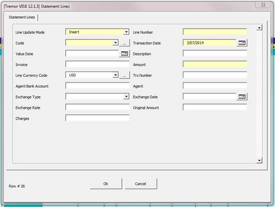The height and width of the screenshot is (207, 275).
Task: Click the Ok button
Action: 106,183
